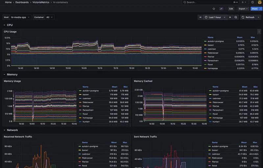The width and height of the screenshot is (263, 168).
Task: Shift the time range backward
Action: [200, 17]
